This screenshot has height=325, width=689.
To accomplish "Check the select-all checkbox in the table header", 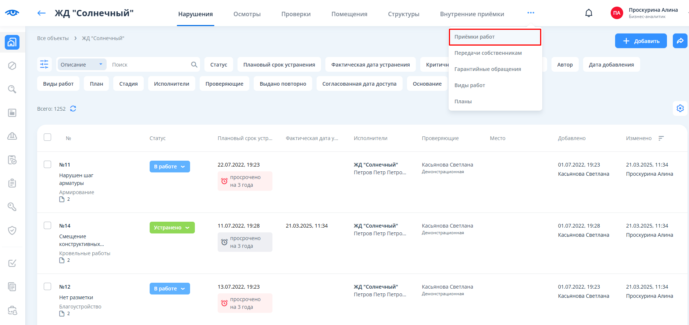I will (47, 137).
